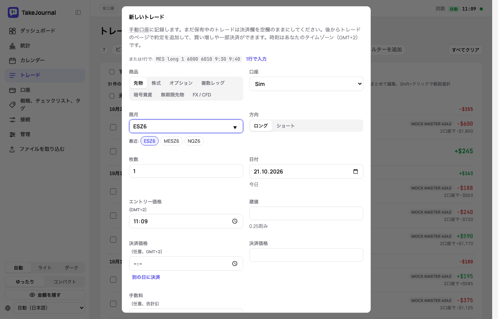This screenshot has width=498, height=319.
Task: Select オプション product type
Action: click(181, 83)
